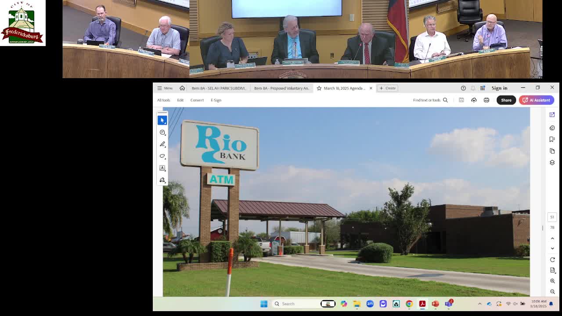Open the Acrobat Menu button
562x316 pixels.
[x=165, y=88]
